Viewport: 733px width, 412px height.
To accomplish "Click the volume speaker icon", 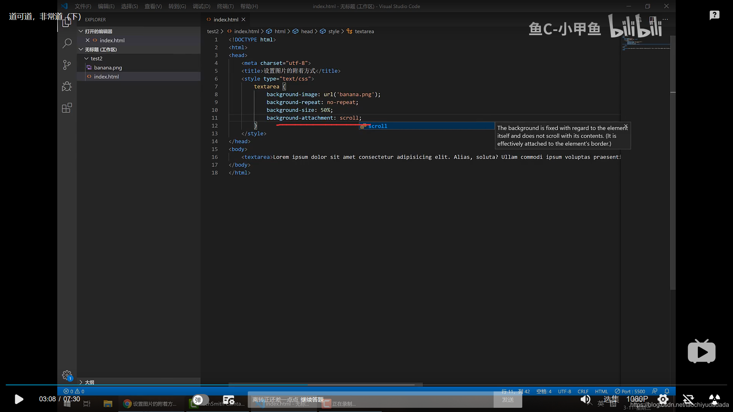I will [x=585, y=399].
